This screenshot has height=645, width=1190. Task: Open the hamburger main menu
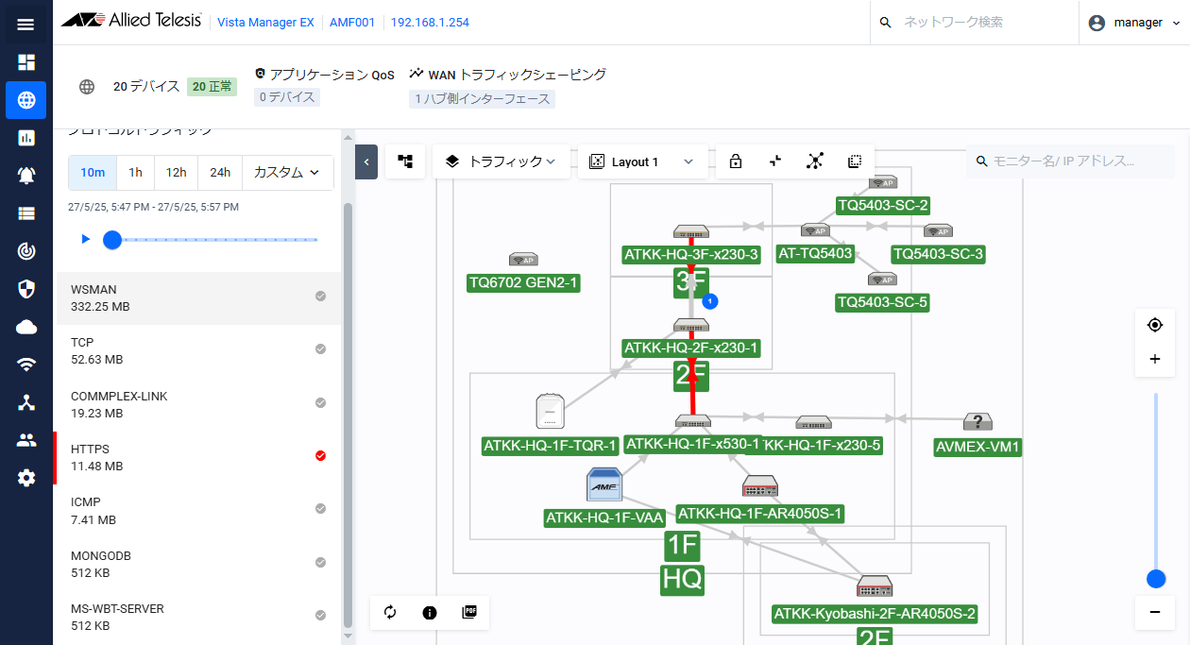click(x=25, y=24)
